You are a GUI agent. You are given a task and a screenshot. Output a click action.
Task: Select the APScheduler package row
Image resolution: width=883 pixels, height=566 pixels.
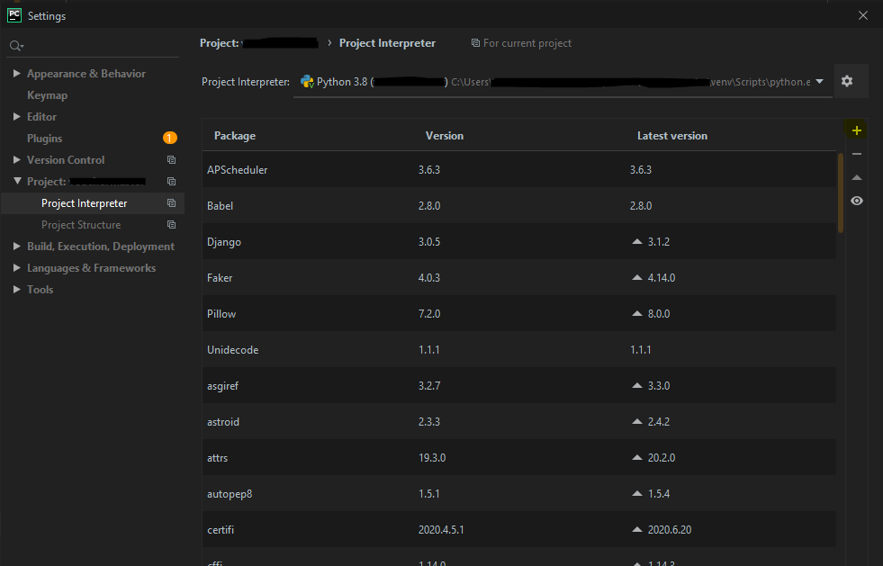point(239,169)
